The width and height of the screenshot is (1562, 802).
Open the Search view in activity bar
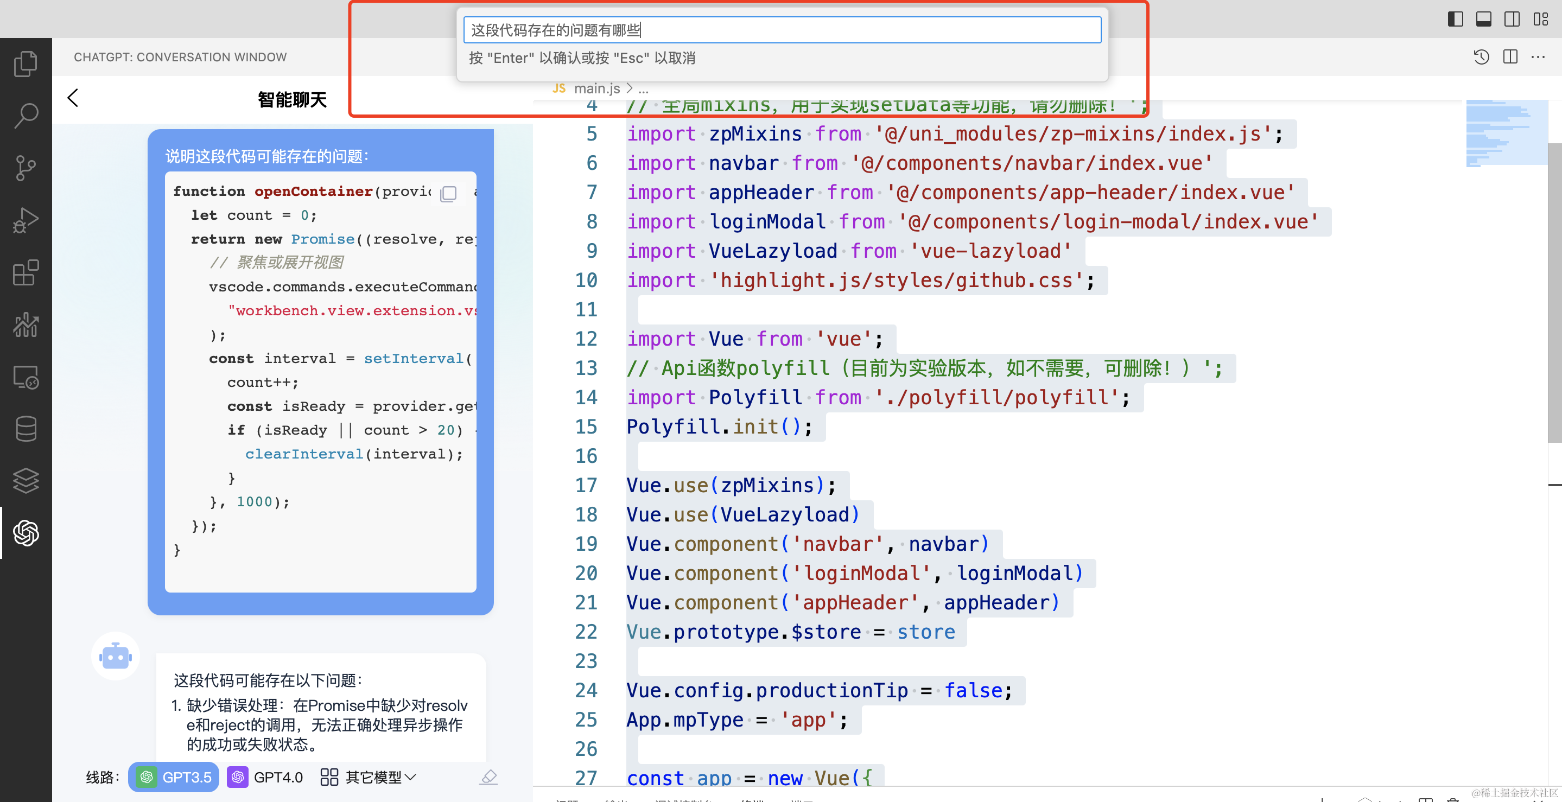26,115
